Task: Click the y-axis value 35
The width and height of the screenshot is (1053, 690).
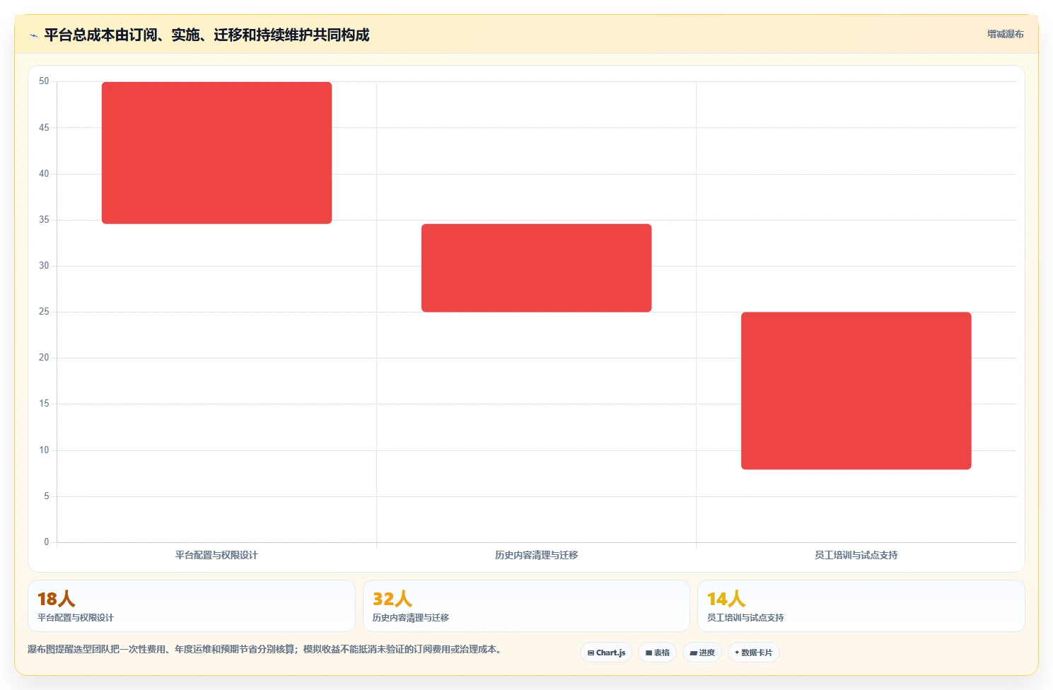Action: pos(44,219)
